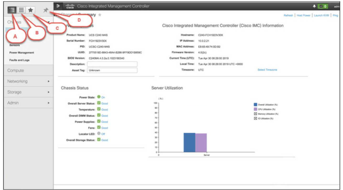Click the Power State green status icon

click(99, 97)
